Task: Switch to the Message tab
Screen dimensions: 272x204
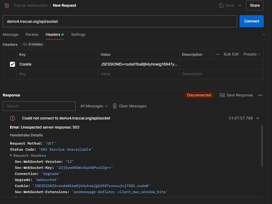Action: [x=11, y=35]
